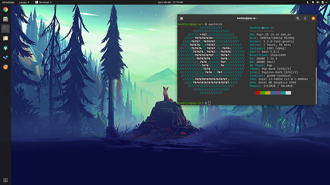This screenshot has height=185, width=330.
Task: Click the cyan handryc@pop-os header in output
Action: click(x=262, y=28)
